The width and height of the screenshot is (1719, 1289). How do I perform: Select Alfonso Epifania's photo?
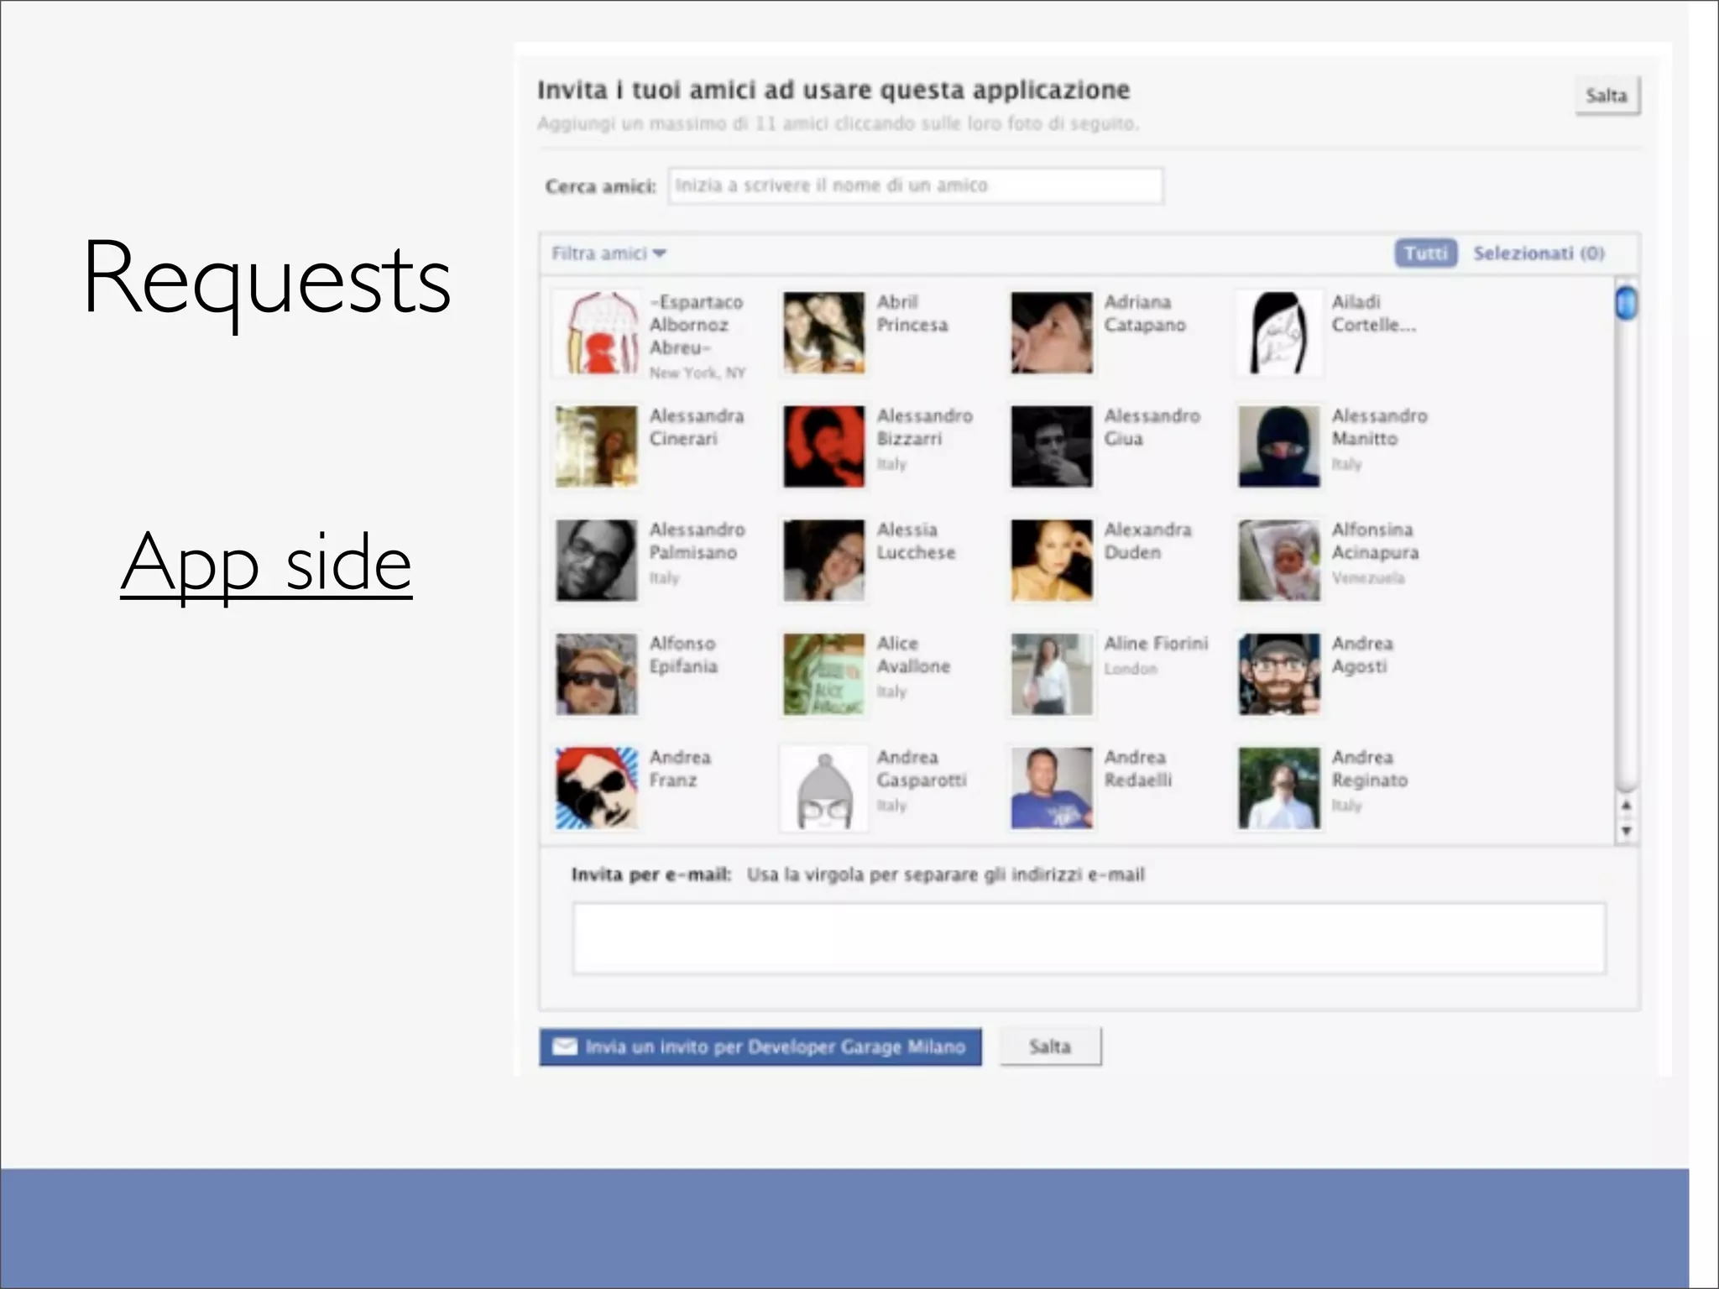click(x=597, y=674)
